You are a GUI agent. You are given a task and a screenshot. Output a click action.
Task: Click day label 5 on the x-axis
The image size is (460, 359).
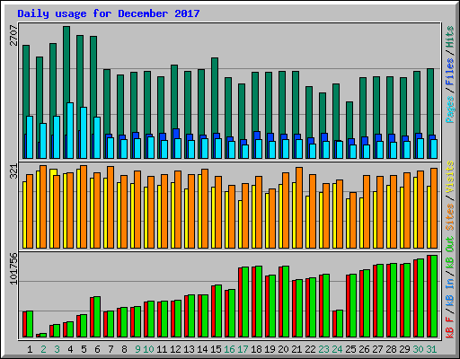pyautogui.click(x=84, y=349)
